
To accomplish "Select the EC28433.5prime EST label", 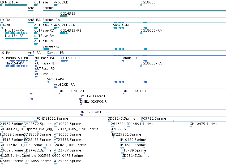I will 37,140.
